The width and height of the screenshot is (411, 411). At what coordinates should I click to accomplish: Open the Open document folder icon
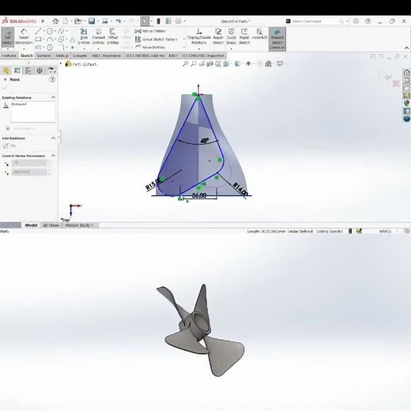coord(78,21)
